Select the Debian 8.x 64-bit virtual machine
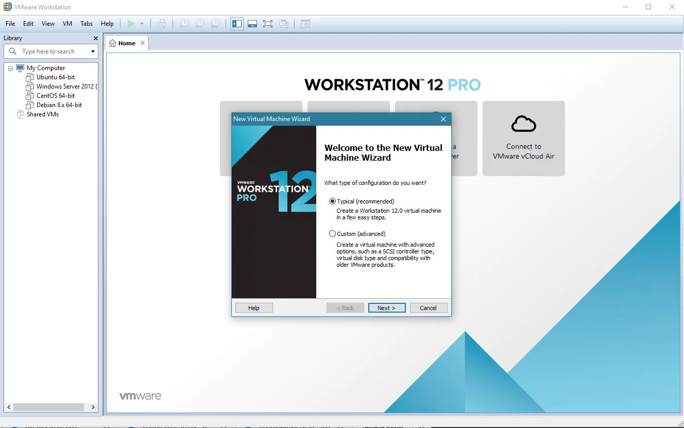 pos(59,105)
